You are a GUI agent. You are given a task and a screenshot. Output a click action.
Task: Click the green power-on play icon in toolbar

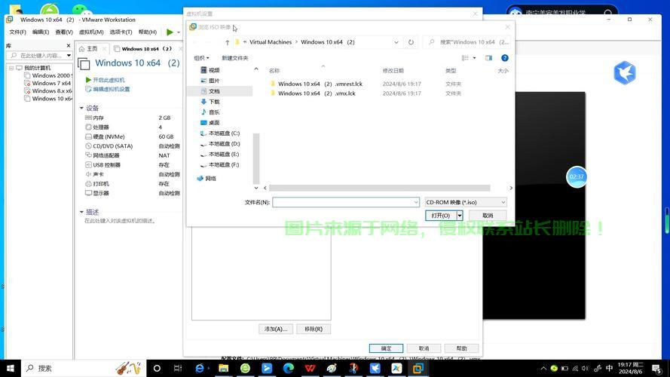click(170, 32)
